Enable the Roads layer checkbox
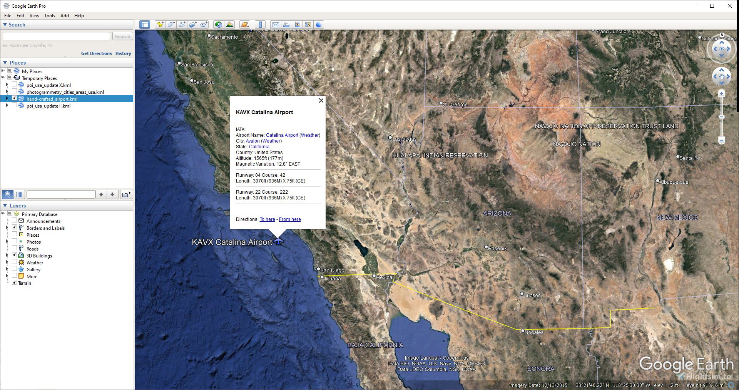The height and width of the screenshot is (390, 739). tap(15, 248)
